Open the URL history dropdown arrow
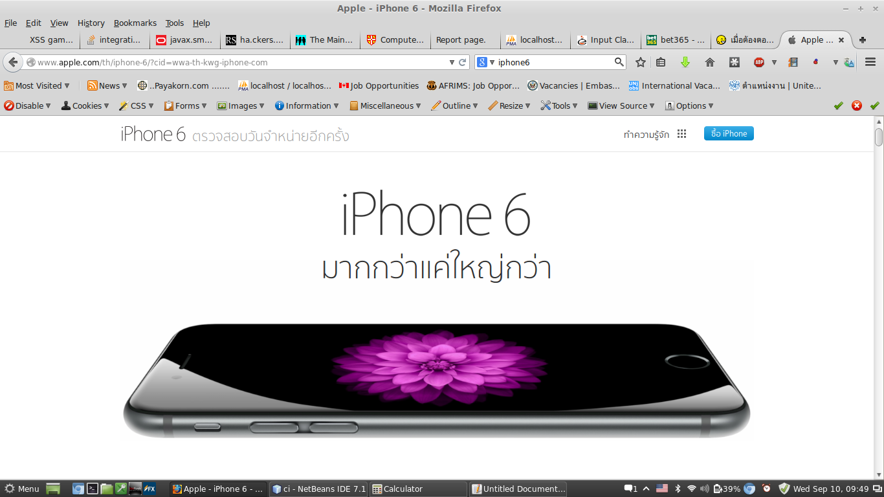The width and height of the screenshot is (884, 497). [x=452, y=62]
